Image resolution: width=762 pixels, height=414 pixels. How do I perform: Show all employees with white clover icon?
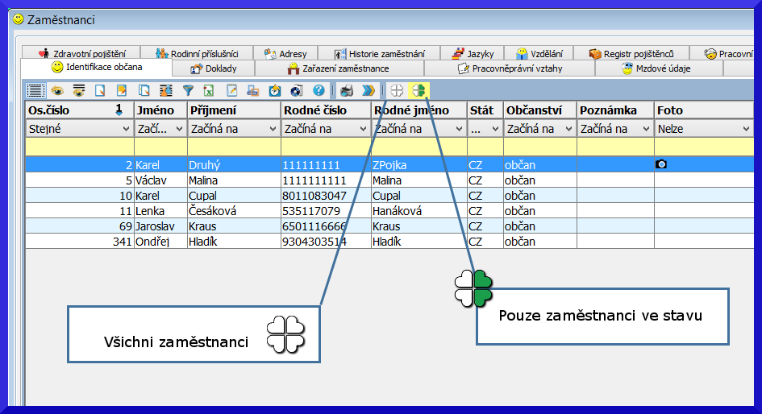point(397,91)
